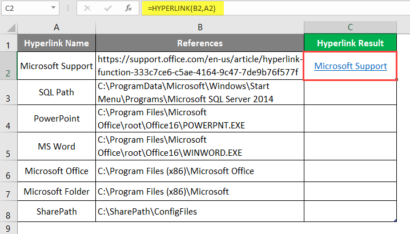Select row 5 header
The image size is (410, 234).
pos(9,146)
